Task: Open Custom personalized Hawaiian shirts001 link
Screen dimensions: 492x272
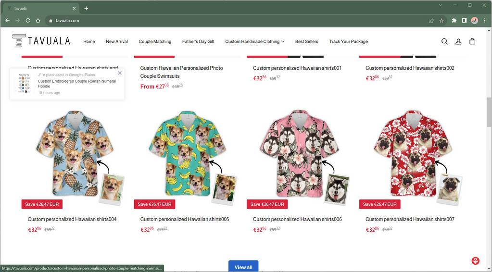Action: tap(297, 68)
